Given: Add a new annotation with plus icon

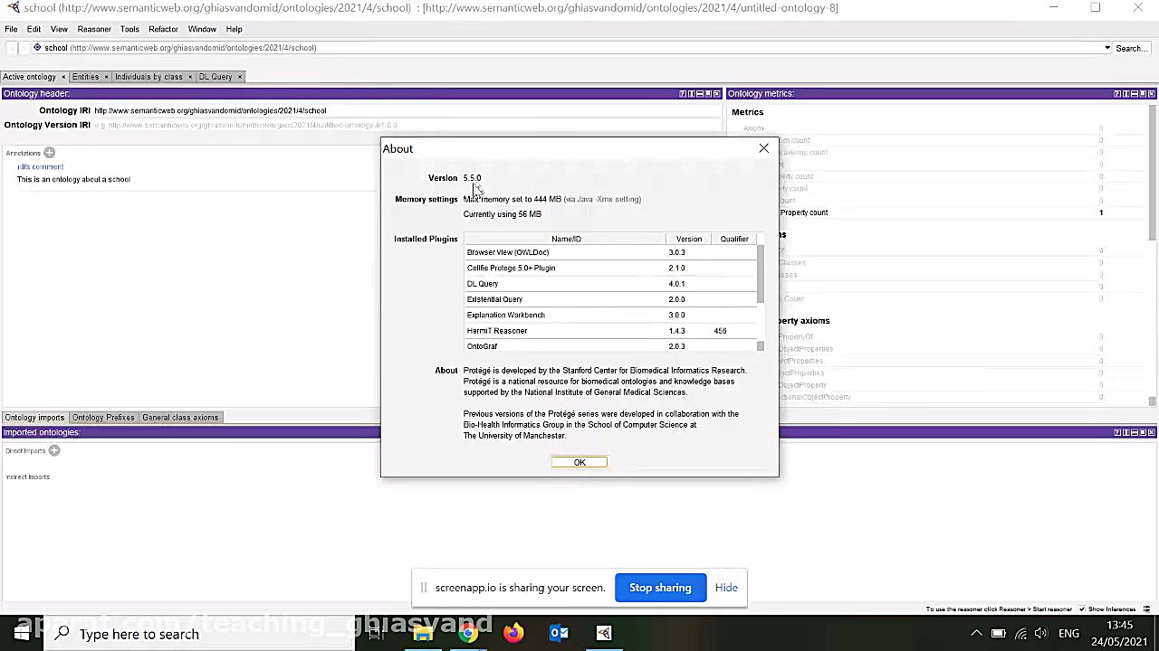Looking at the screenshot, I should tap(49, 153).
